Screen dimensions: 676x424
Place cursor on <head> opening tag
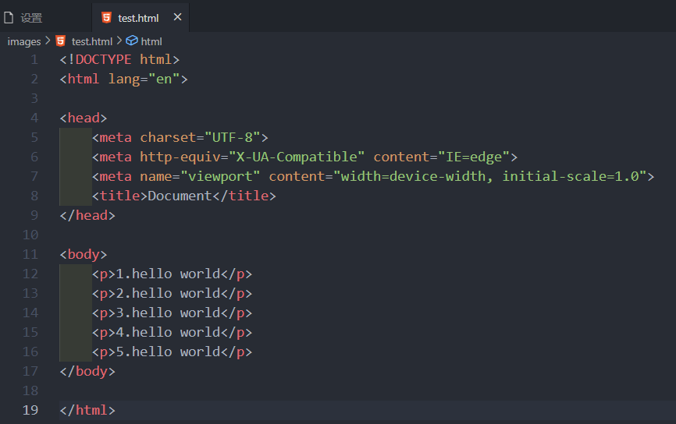tap(84, 118)
